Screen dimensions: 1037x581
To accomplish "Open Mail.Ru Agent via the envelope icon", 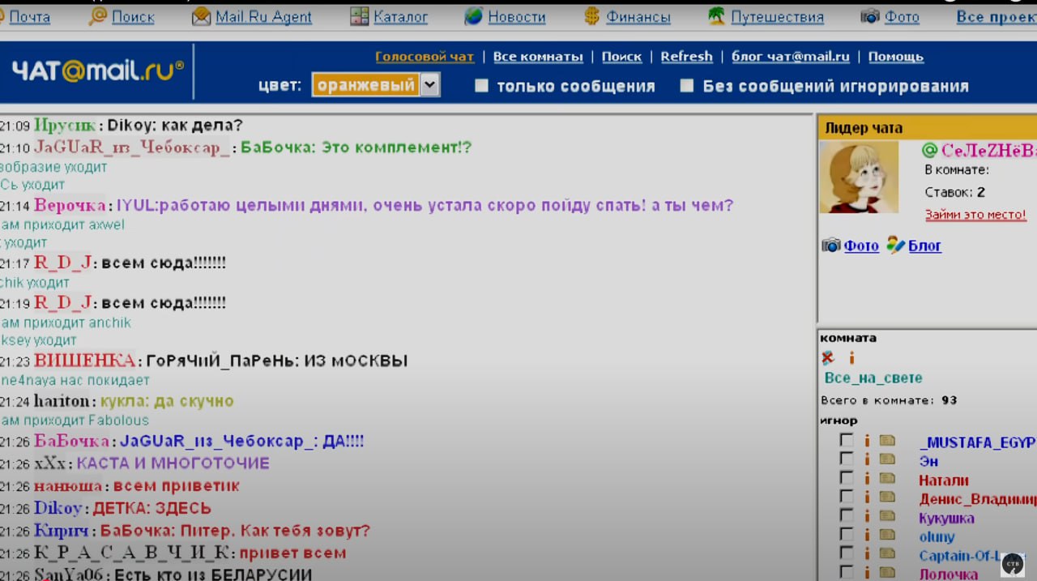I will [200, 15].
